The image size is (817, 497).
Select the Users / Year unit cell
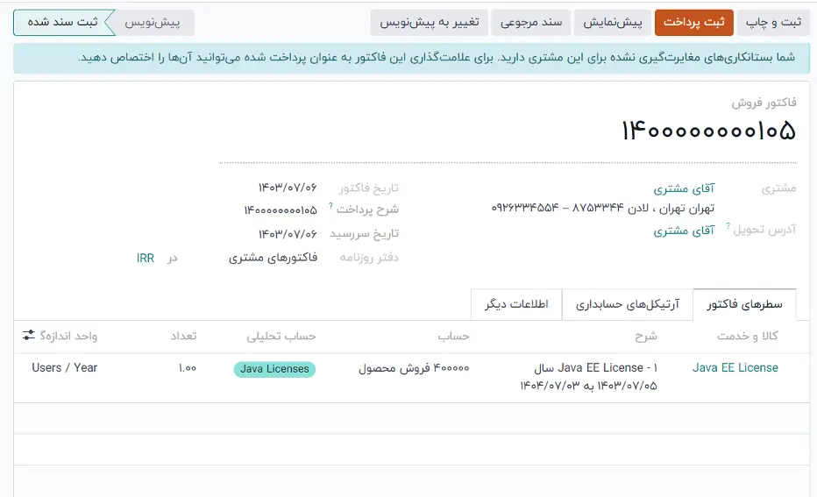(x=65, y=368)
